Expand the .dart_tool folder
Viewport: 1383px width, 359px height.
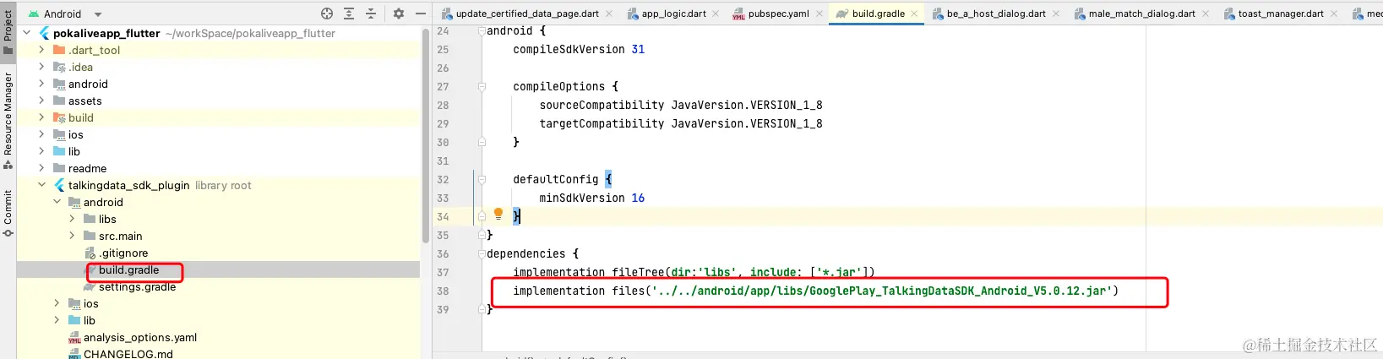coord(41,50)
